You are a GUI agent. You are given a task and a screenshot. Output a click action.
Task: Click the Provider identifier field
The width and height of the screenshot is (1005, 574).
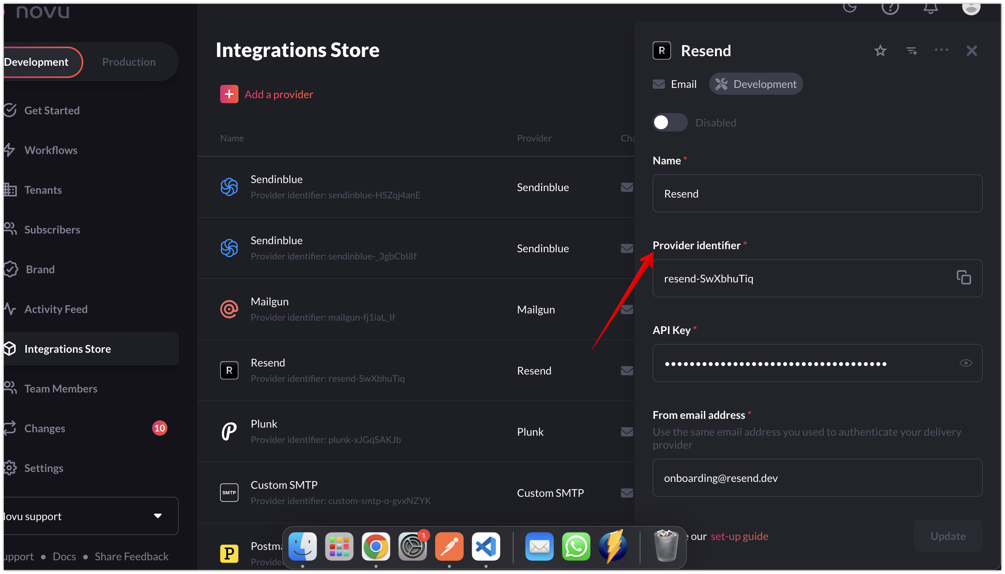[817, 278]
